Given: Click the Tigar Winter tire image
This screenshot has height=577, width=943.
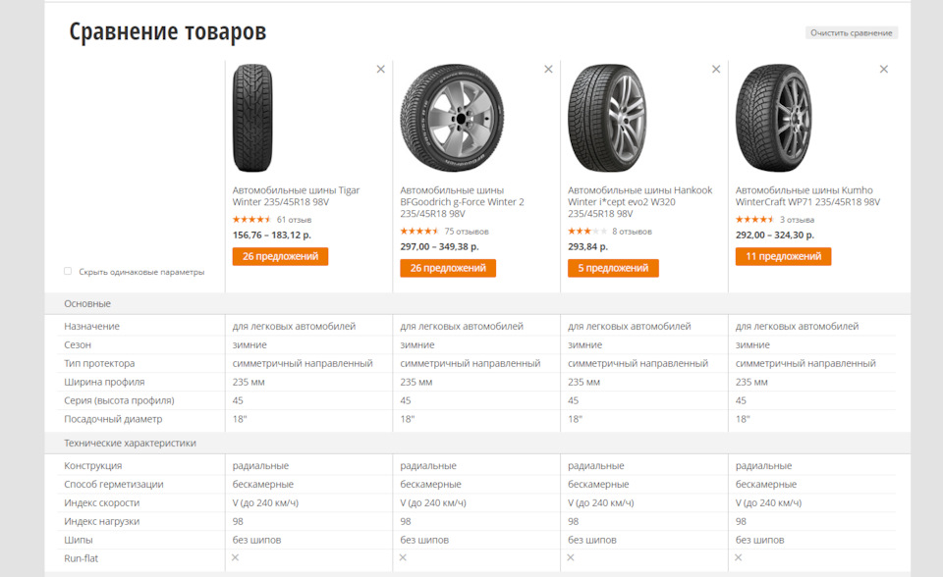Looking at the screenshot, I should click(252, 119).
